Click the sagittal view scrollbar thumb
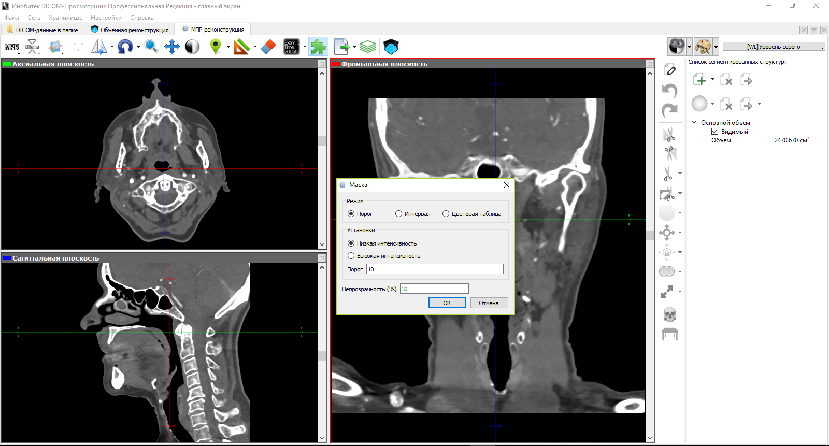The width and height of the screenshot is (829, 446). [322, 356]
